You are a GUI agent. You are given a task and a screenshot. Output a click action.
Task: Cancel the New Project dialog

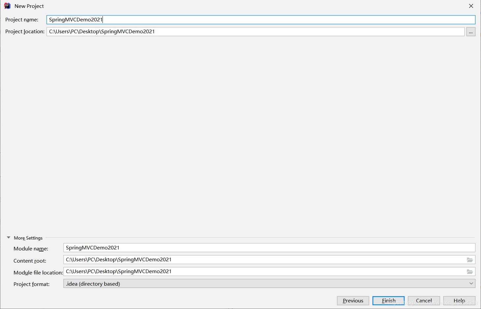[x=424, y=300]
